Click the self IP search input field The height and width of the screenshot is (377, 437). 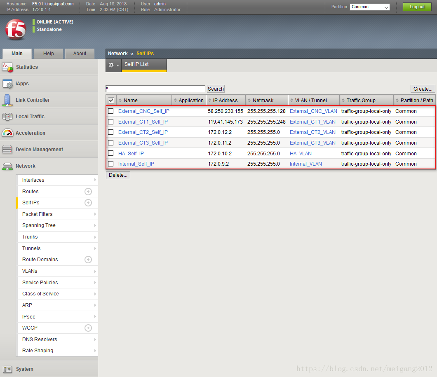(155, 89)
